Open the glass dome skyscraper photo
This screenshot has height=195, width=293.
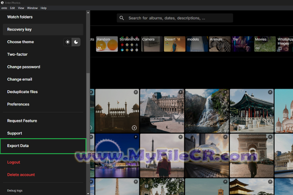tap(207, 156)
